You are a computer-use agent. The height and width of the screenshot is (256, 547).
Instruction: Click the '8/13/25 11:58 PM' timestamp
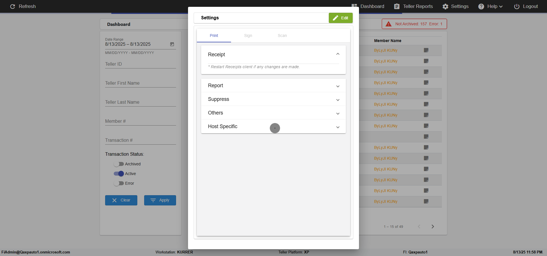click(528, 252)
